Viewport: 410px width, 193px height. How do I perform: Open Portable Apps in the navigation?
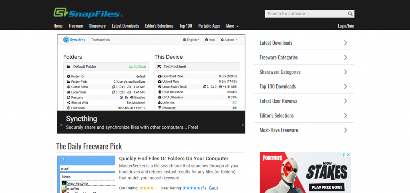point(209,26)
